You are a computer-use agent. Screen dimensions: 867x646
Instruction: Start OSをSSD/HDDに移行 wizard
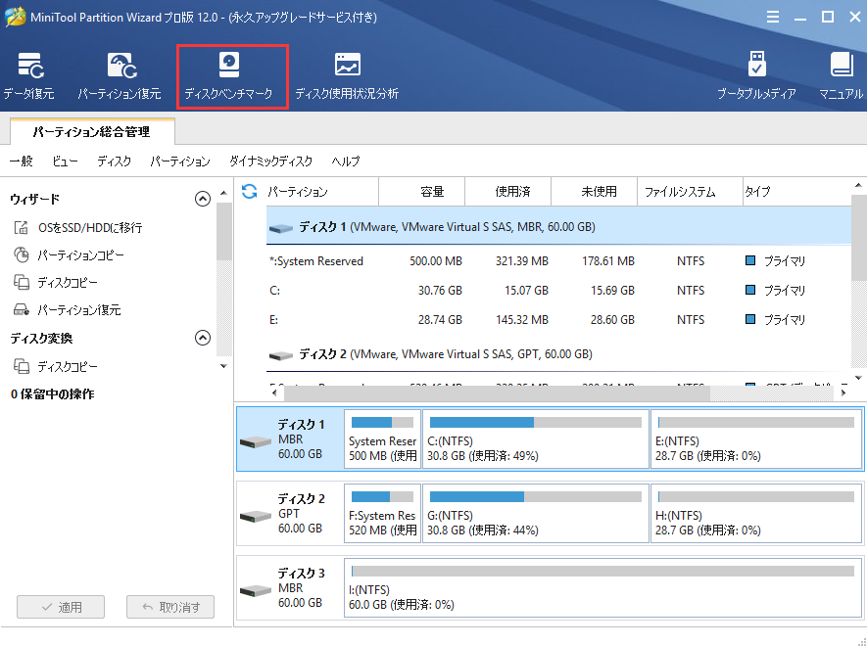(89, 228)
